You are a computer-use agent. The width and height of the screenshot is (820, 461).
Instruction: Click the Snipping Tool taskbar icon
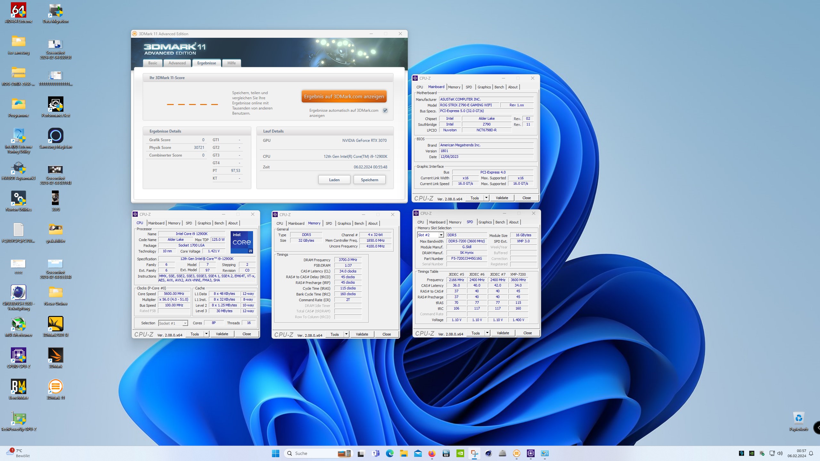(x=474, y=453)
